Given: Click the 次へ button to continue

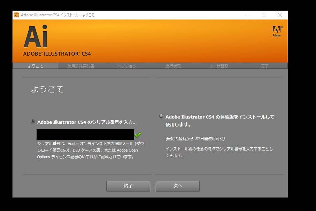Looking at the screenshot, I should click(x=178, y=186).
